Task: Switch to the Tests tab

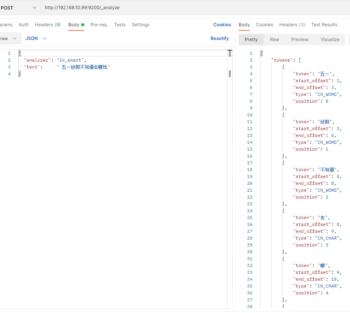Action: click(120, 25)
